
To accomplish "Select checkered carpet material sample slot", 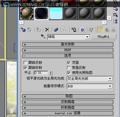I will point(27,14).
